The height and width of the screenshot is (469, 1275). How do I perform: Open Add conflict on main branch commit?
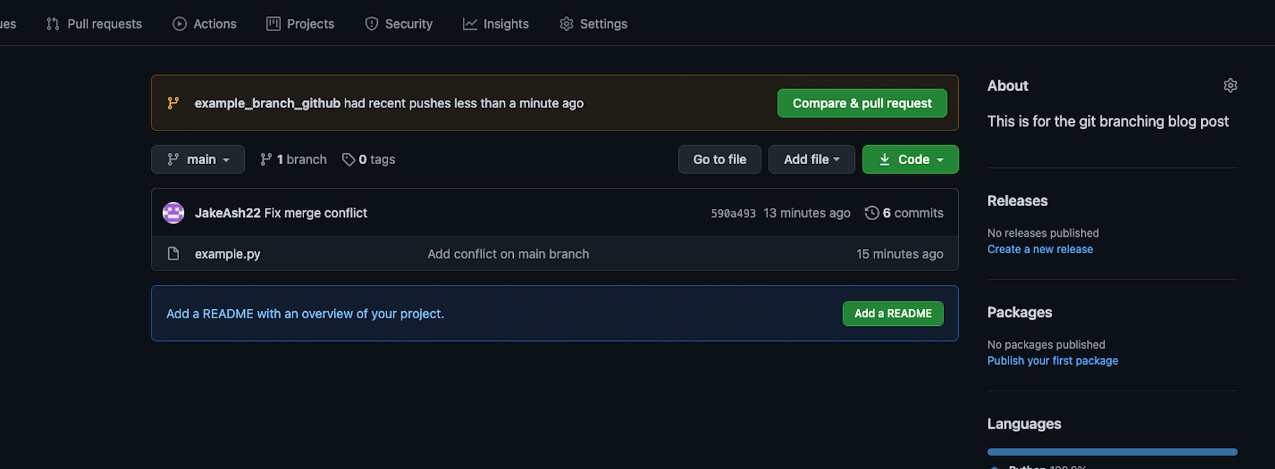pyautogui.click(x=508, y=254)
